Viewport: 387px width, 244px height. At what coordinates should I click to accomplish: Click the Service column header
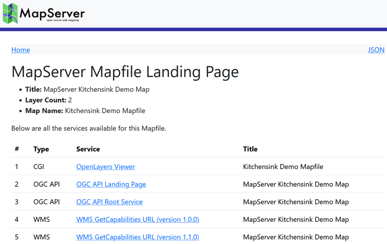coord(88,149)
